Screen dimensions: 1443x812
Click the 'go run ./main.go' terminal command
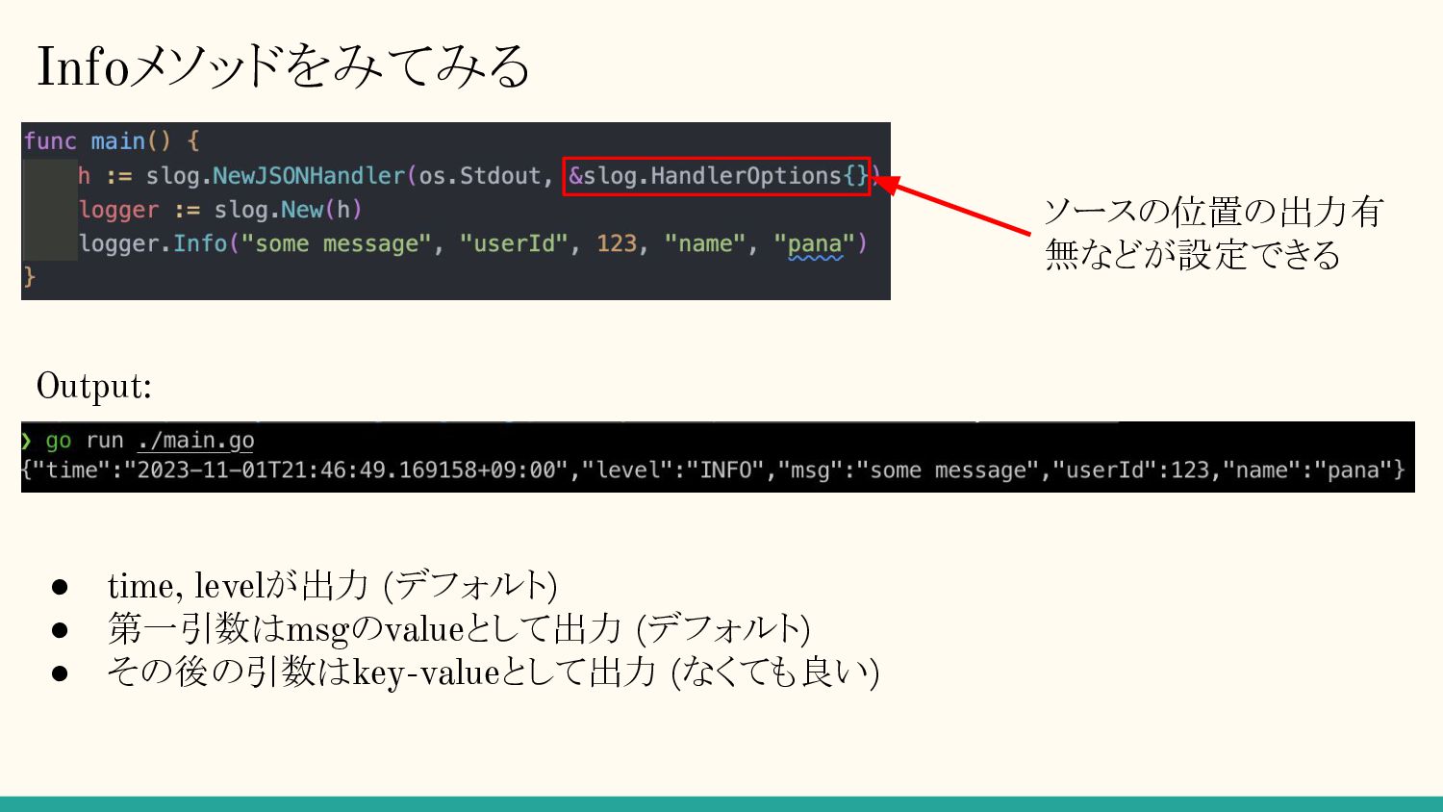tap(150, 441)
